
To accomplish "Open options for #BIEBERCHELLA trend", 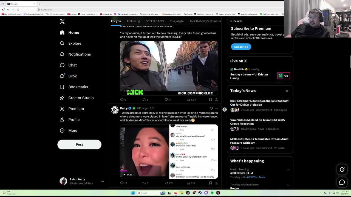I will (288, 170).
